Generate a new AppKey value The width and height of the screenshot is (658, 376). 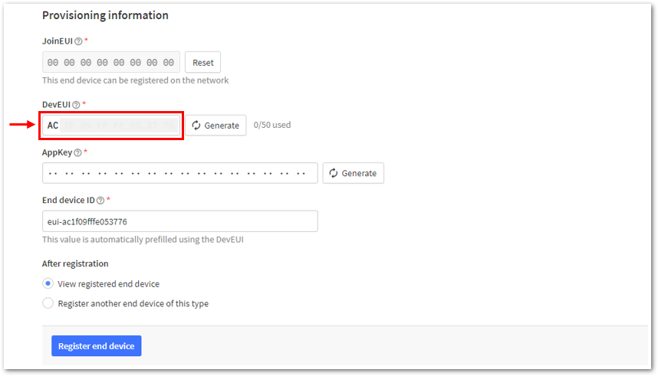[x=353, y=173]
